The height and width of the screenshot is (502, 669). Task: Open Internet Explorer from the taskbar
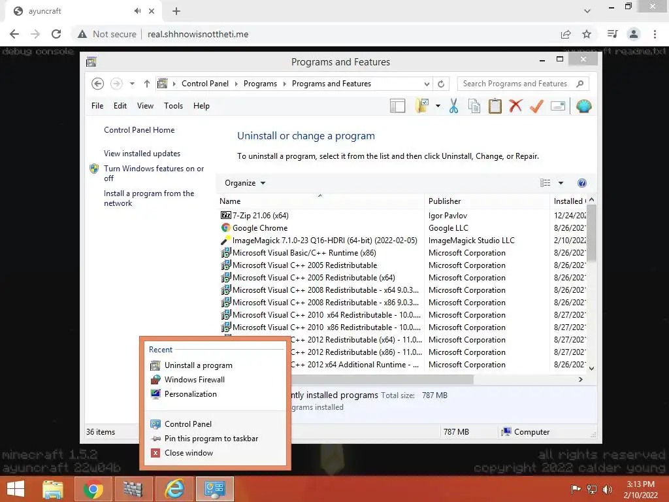[174, 489]
